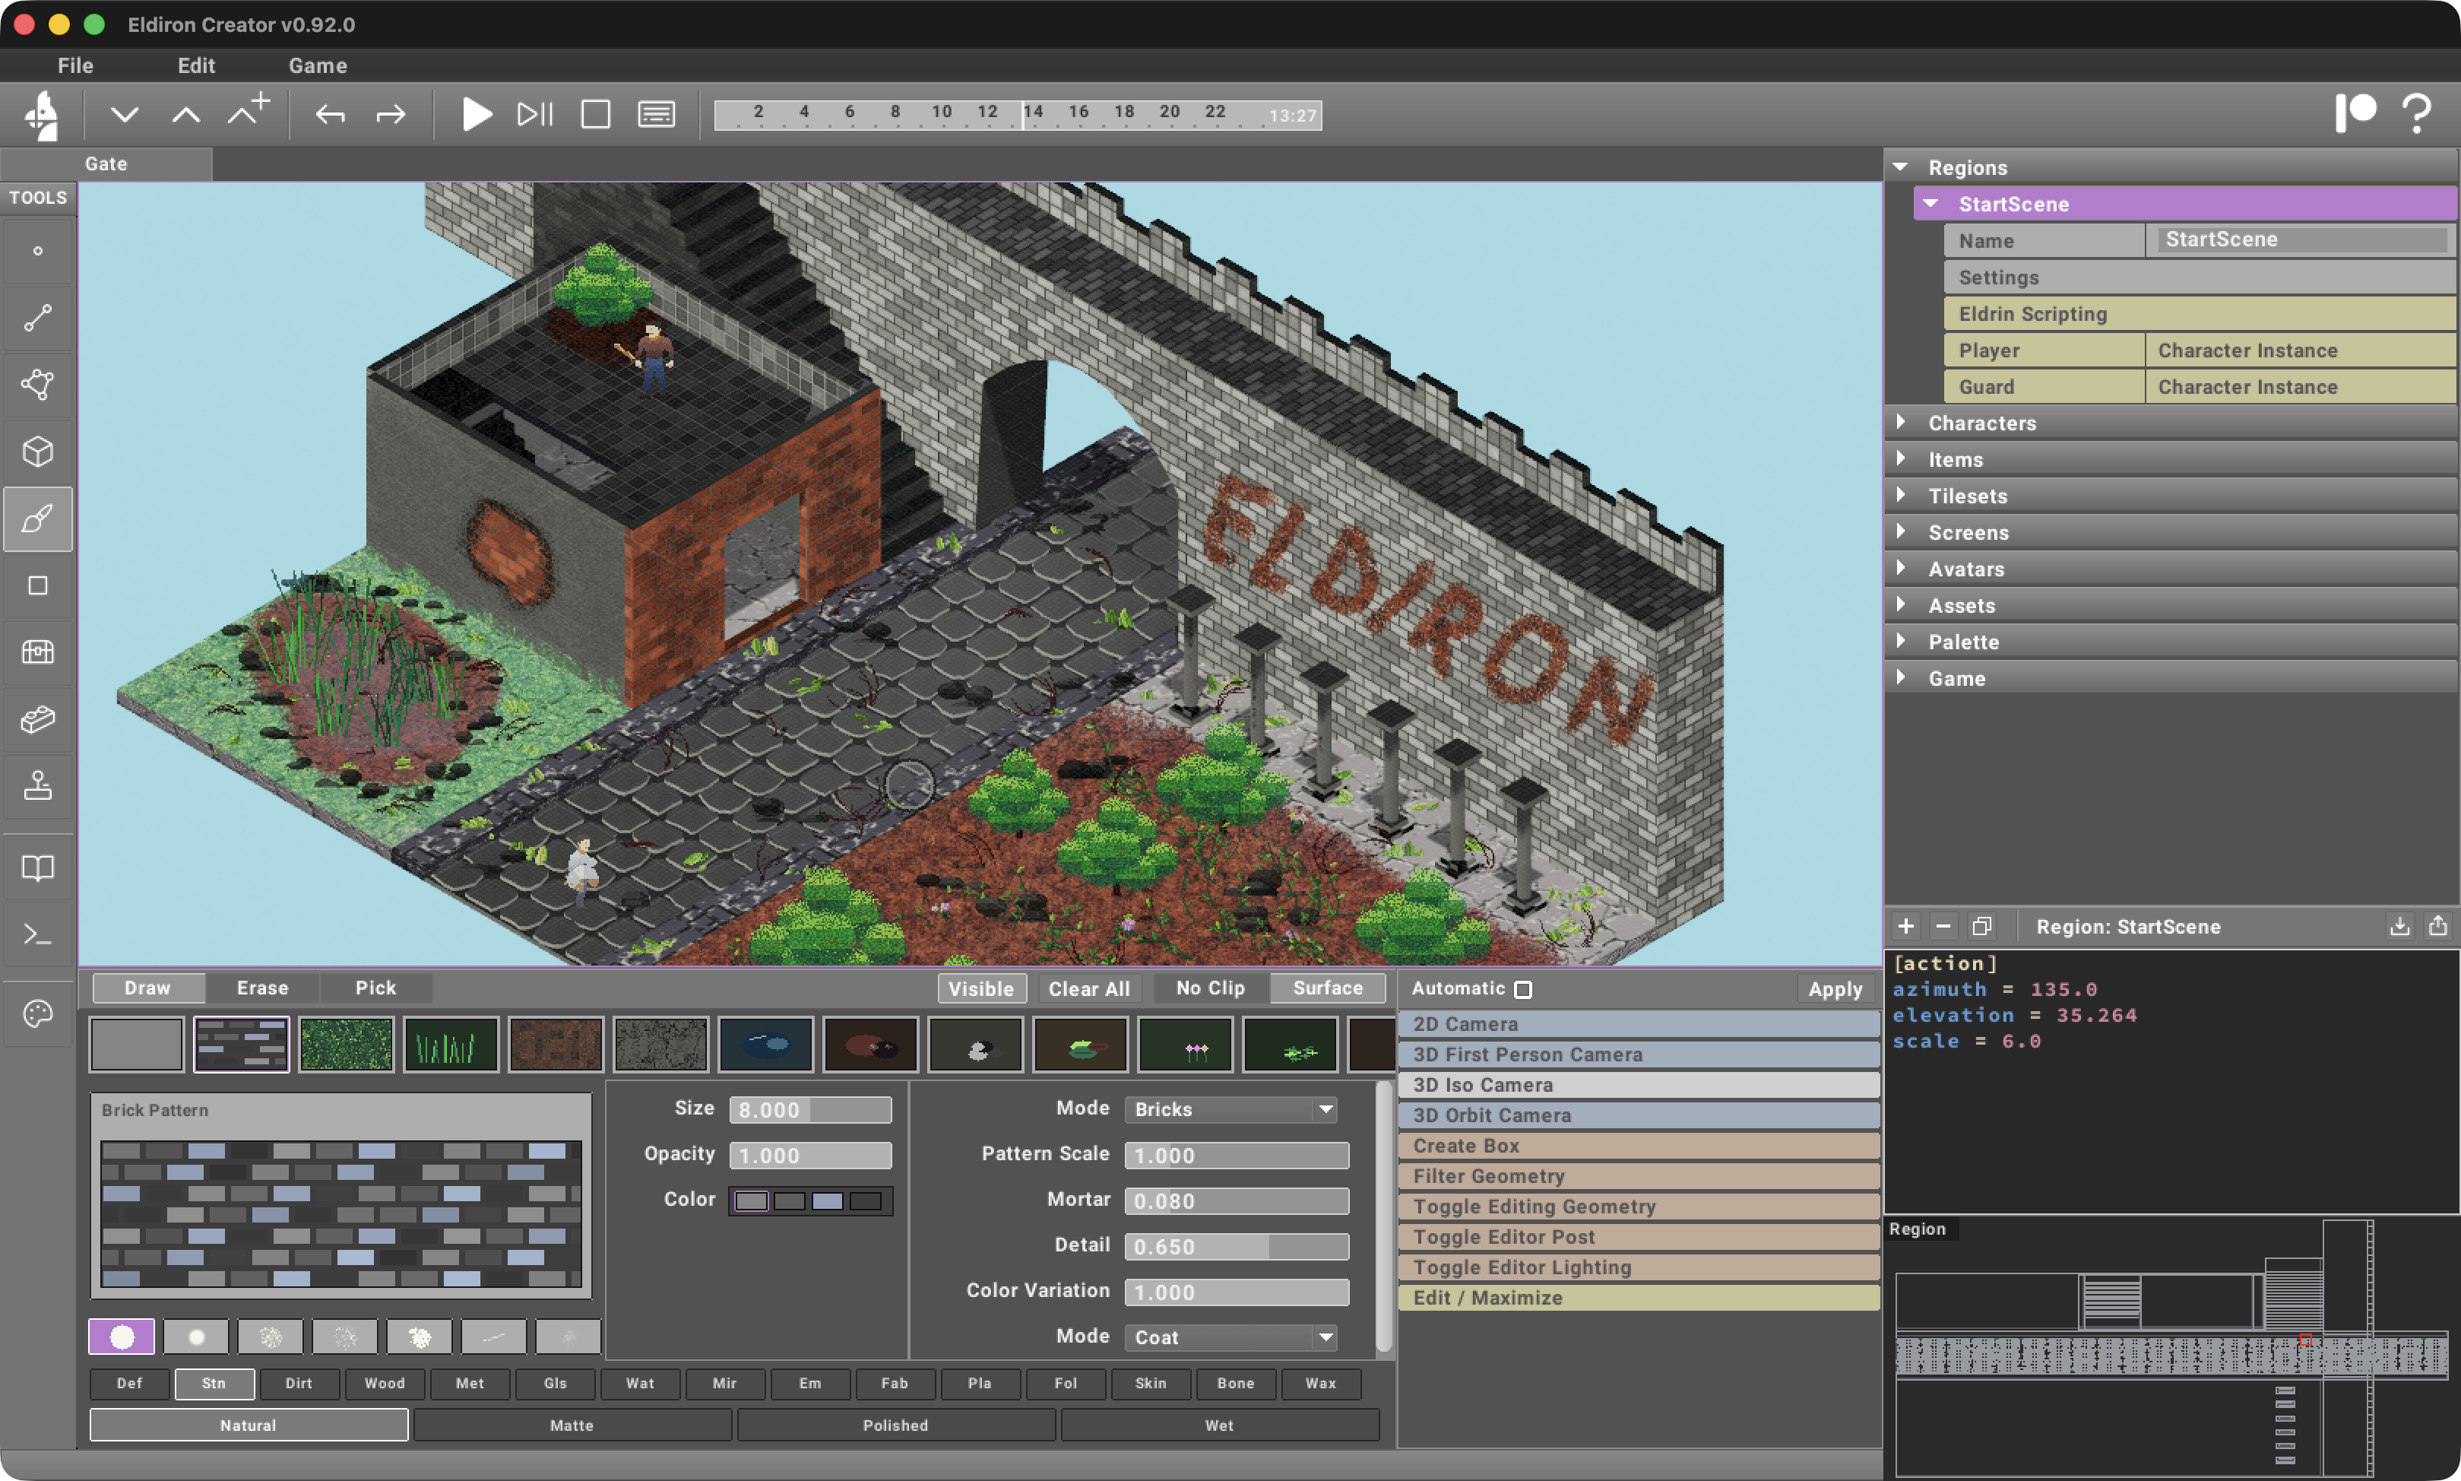Select the linedef line tool
2461x1481 pixels.
pos(38,319)
